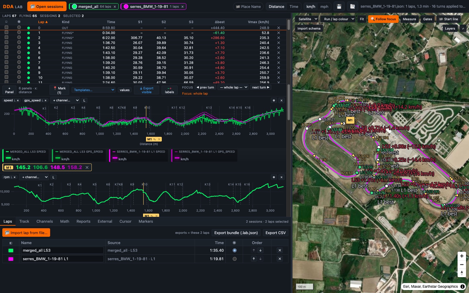Remove lap 2 with its X icon
The width and height of the screenshot is (469, 293).
click(x=278, y=38)
